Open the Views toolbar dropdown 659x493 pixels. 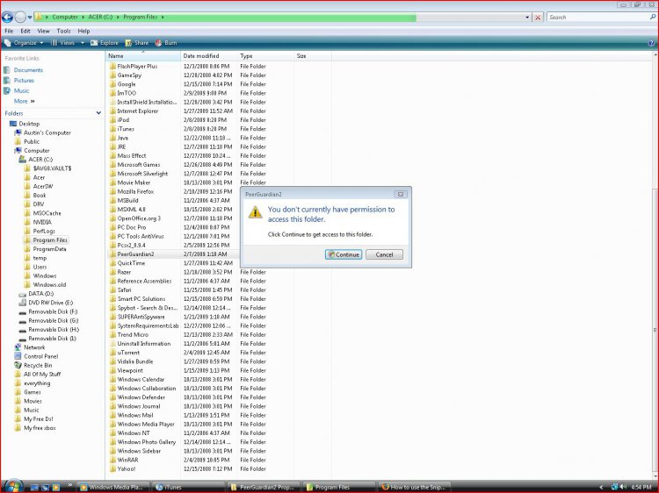tap(68, 43)
